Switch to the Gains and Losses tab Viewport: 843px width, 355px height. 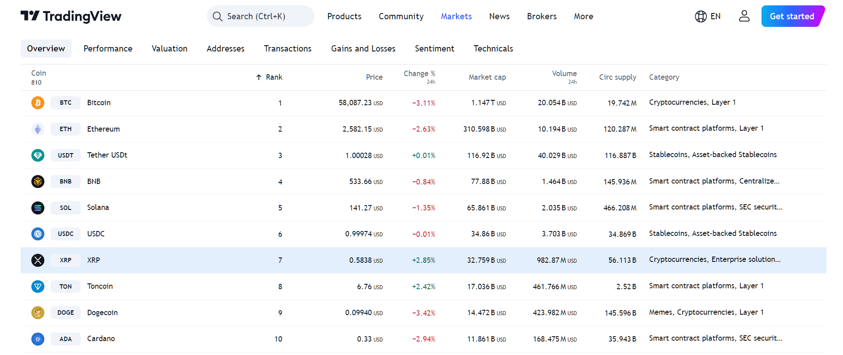click(x=363, y=48)
